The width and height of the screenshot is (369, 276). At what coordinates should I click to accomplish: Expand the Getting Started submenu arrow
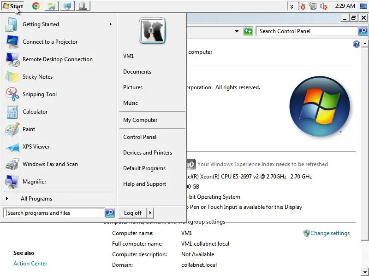(x=111, y=24)
